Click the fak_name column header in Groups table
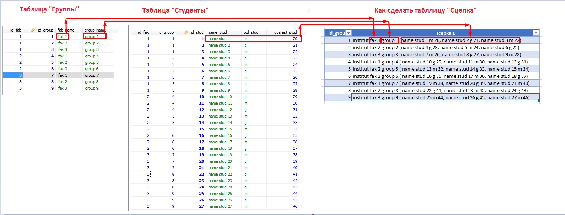 click(66, 30)
